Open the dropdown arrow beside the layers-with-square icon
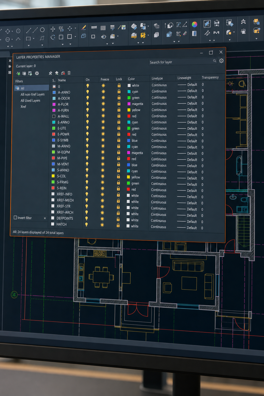Image resolution: width=264 pixels, height=396 pixels. 148,26
